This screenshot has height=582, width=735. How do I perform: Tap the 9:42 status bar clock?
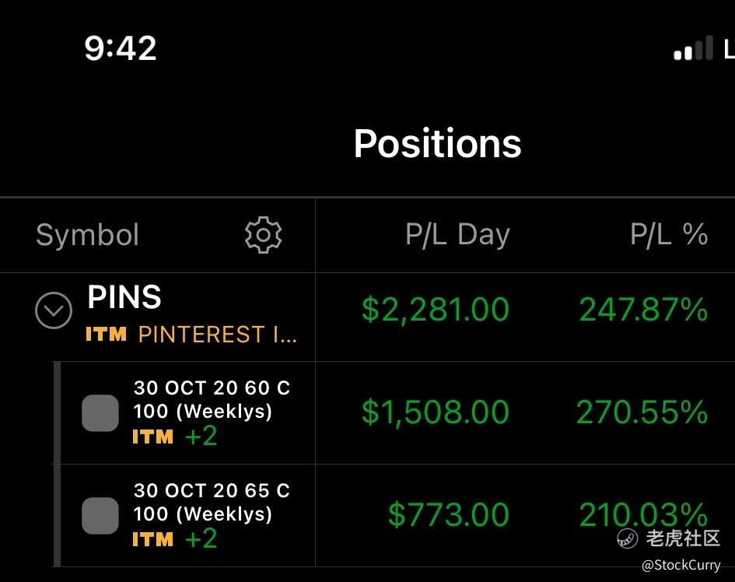(x=121, y=48)
